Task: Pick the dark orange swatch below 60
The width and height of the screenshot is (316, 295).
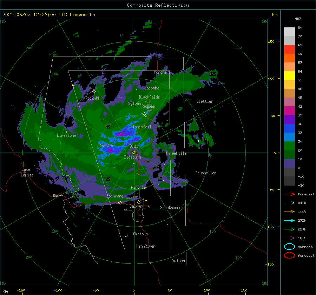Action: tap(289, 58)
